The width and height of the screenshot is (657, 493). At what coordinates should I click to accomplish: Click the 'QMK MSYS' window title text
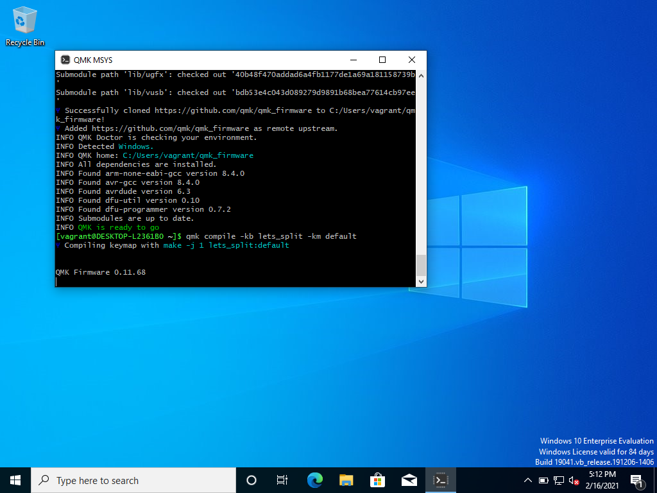[93, 60]
